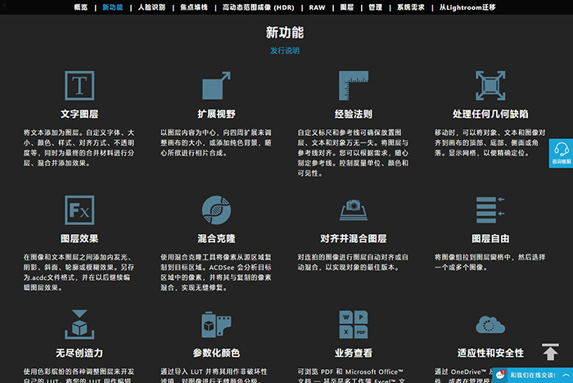Click the 图层自由 heading
Screen dimensions: 573x383
pyautogui.click(x=490, y=239)
